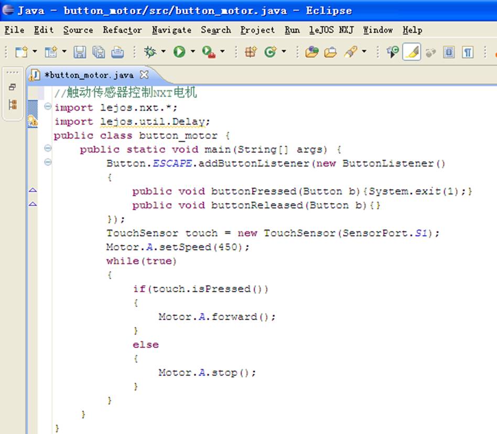
Task: Start debugging with the bug icon
Action: (150, 51)
